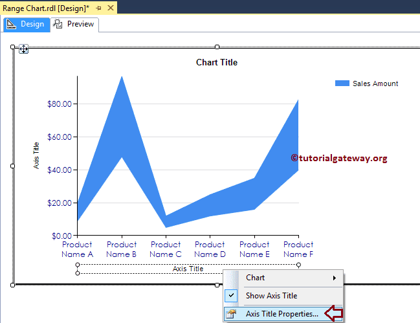The image size is (420, 323).
Task: Close the Range Chart.rdl document tab
Action: 111,8
